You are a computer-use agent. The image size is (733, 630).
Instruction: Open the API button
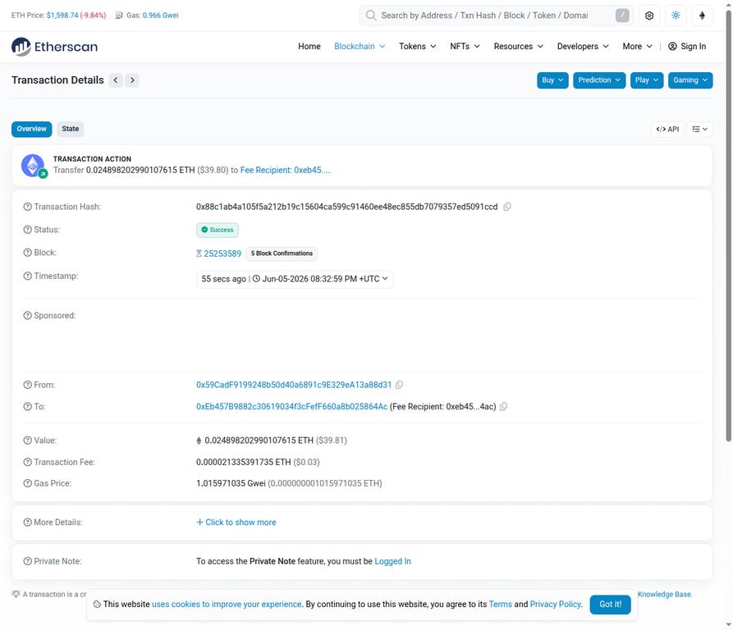tap(667, 130)
